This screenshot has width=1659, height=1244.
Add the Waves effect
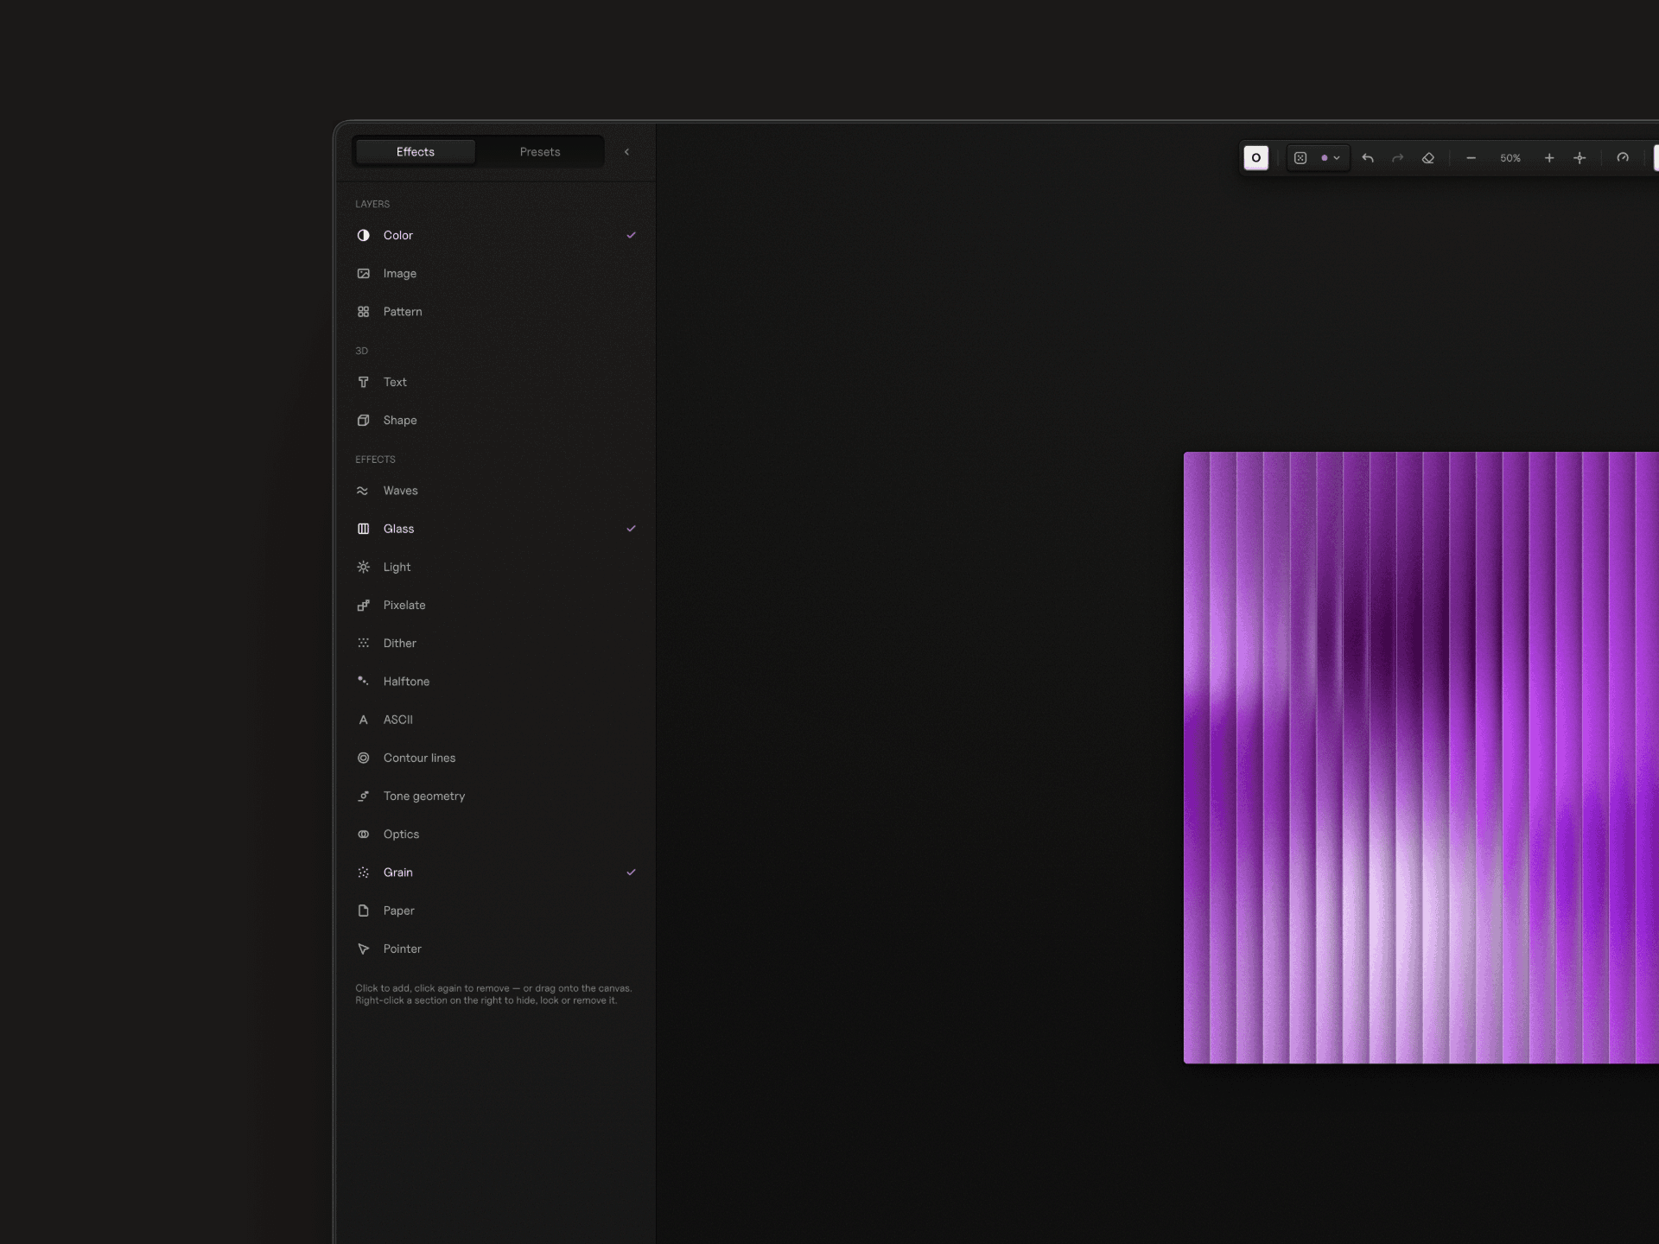tap(496, 491)
